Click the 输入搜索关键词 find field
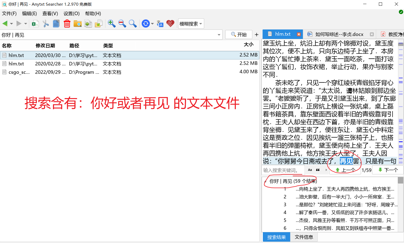404x243 pixels. (x=283, y=170)
